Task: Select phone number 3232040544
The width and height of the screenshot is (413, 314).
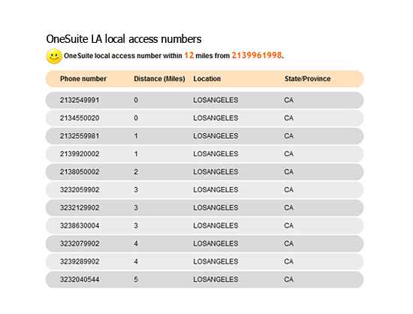Action: tap(80, 279)
